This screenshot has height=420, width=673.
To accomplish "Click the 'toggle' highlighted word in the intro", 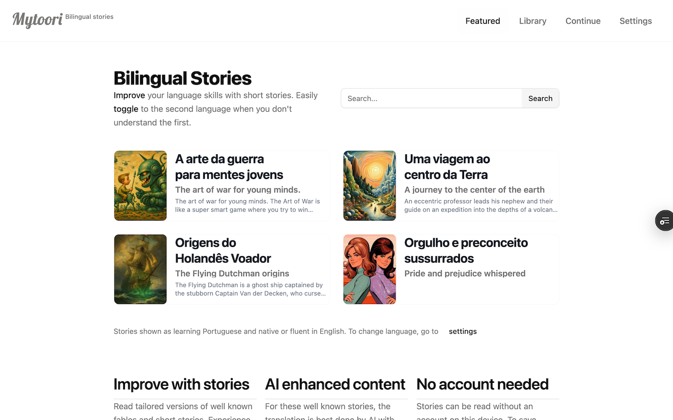I will pyautogui.click(x=126, y=109).
